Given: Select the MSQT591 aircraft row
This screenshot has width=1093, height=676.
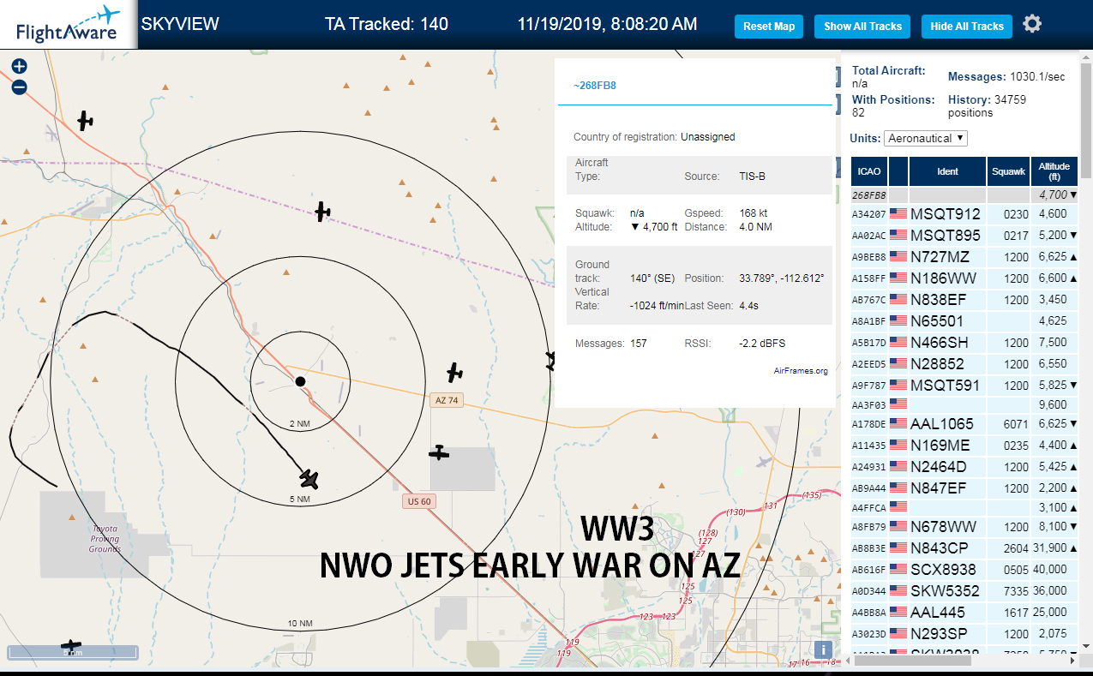Looking at the screenshot, I should pos(964,385).
